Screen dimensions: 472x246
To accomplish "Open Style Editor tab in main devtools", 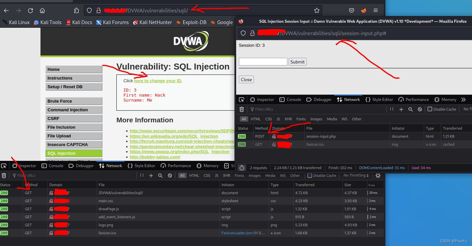I will click(141, 166).
